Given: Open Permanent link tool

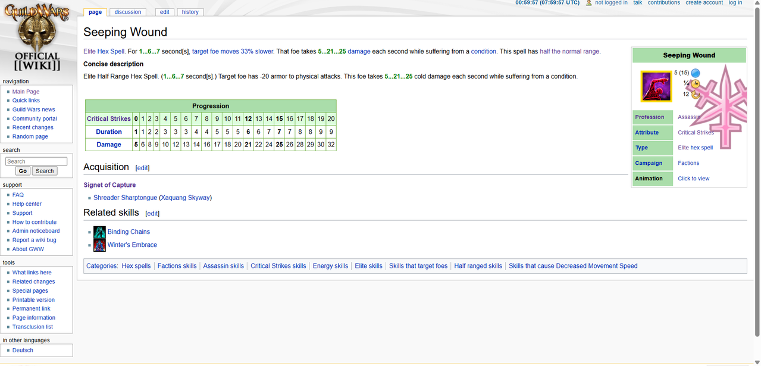Looking at the screenshot, I should tap(32, 309).
